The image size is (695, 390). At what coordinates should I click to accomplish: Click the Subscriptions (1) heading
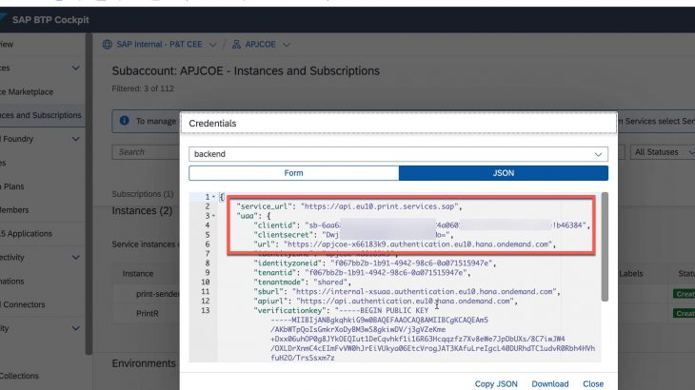143,194
